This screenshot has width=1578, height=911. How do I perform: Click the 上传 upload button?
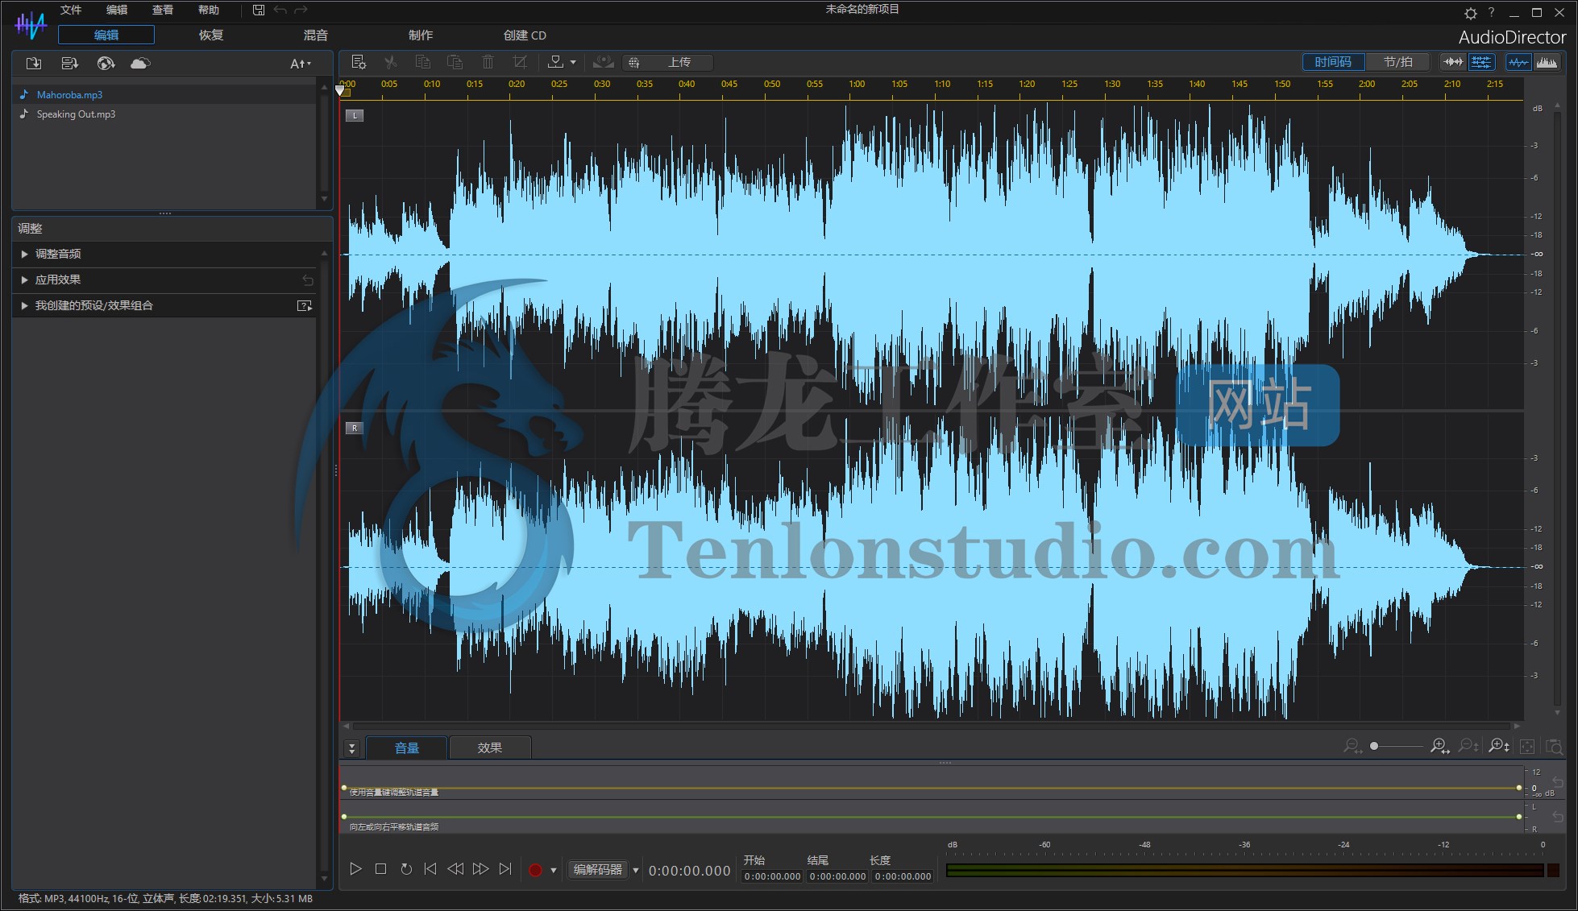(x=668, y=62)
